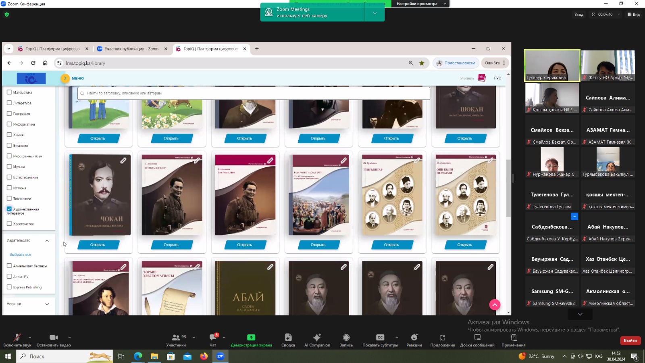Open Reactions icon
645x363 pixels.
414,338
